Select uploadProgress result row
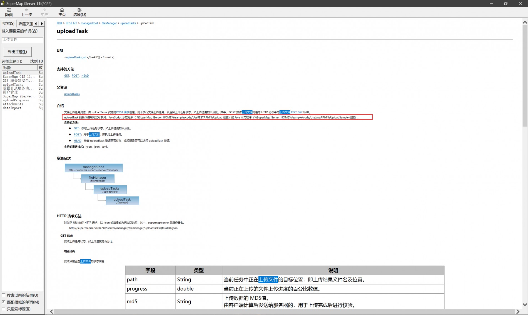Viewport: 528px width, 315px height. tap(22, 100)
